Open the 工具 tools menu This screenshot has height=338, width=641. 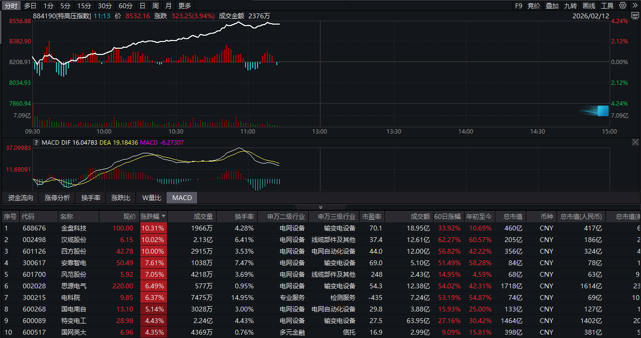click(607, 6)
